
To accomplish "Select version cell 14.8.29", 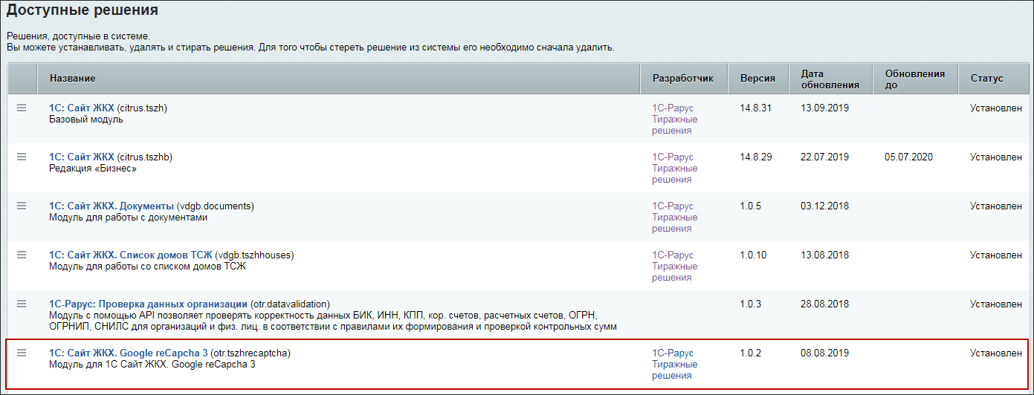I will click(755, 157).
